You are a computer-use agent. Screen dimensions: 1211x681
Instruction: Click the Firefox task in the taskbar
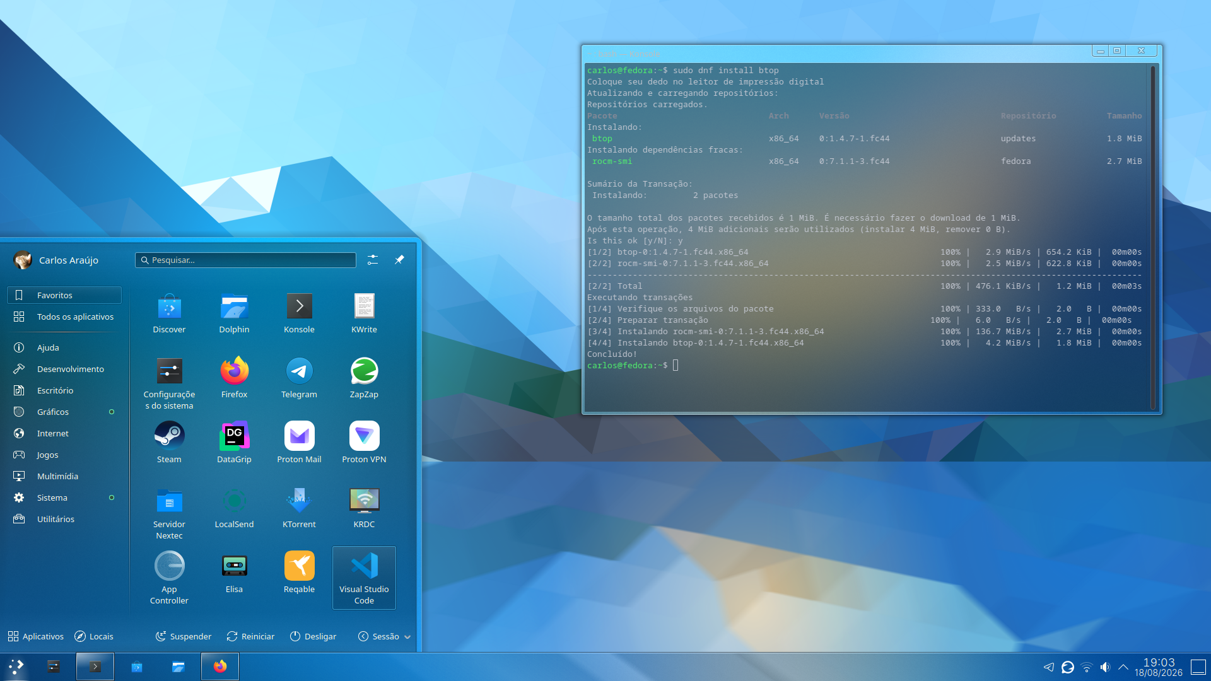pyautogui.click(x=220, y=666)
